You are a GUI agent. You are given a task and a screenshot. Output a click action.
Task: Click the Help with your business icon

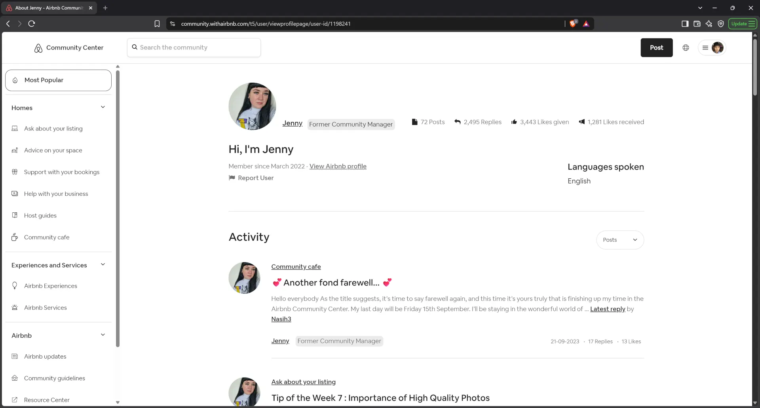[x=15, y=194]
